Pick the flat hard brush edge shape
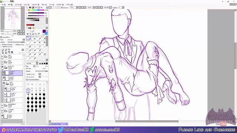 47,64
